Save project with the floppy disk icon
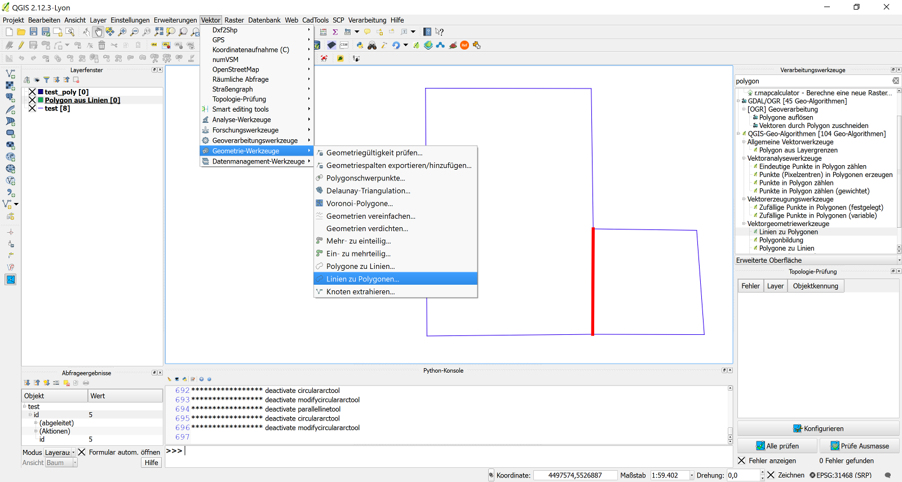The width and height of the screenshot is (902, 482). coord(34,32)
